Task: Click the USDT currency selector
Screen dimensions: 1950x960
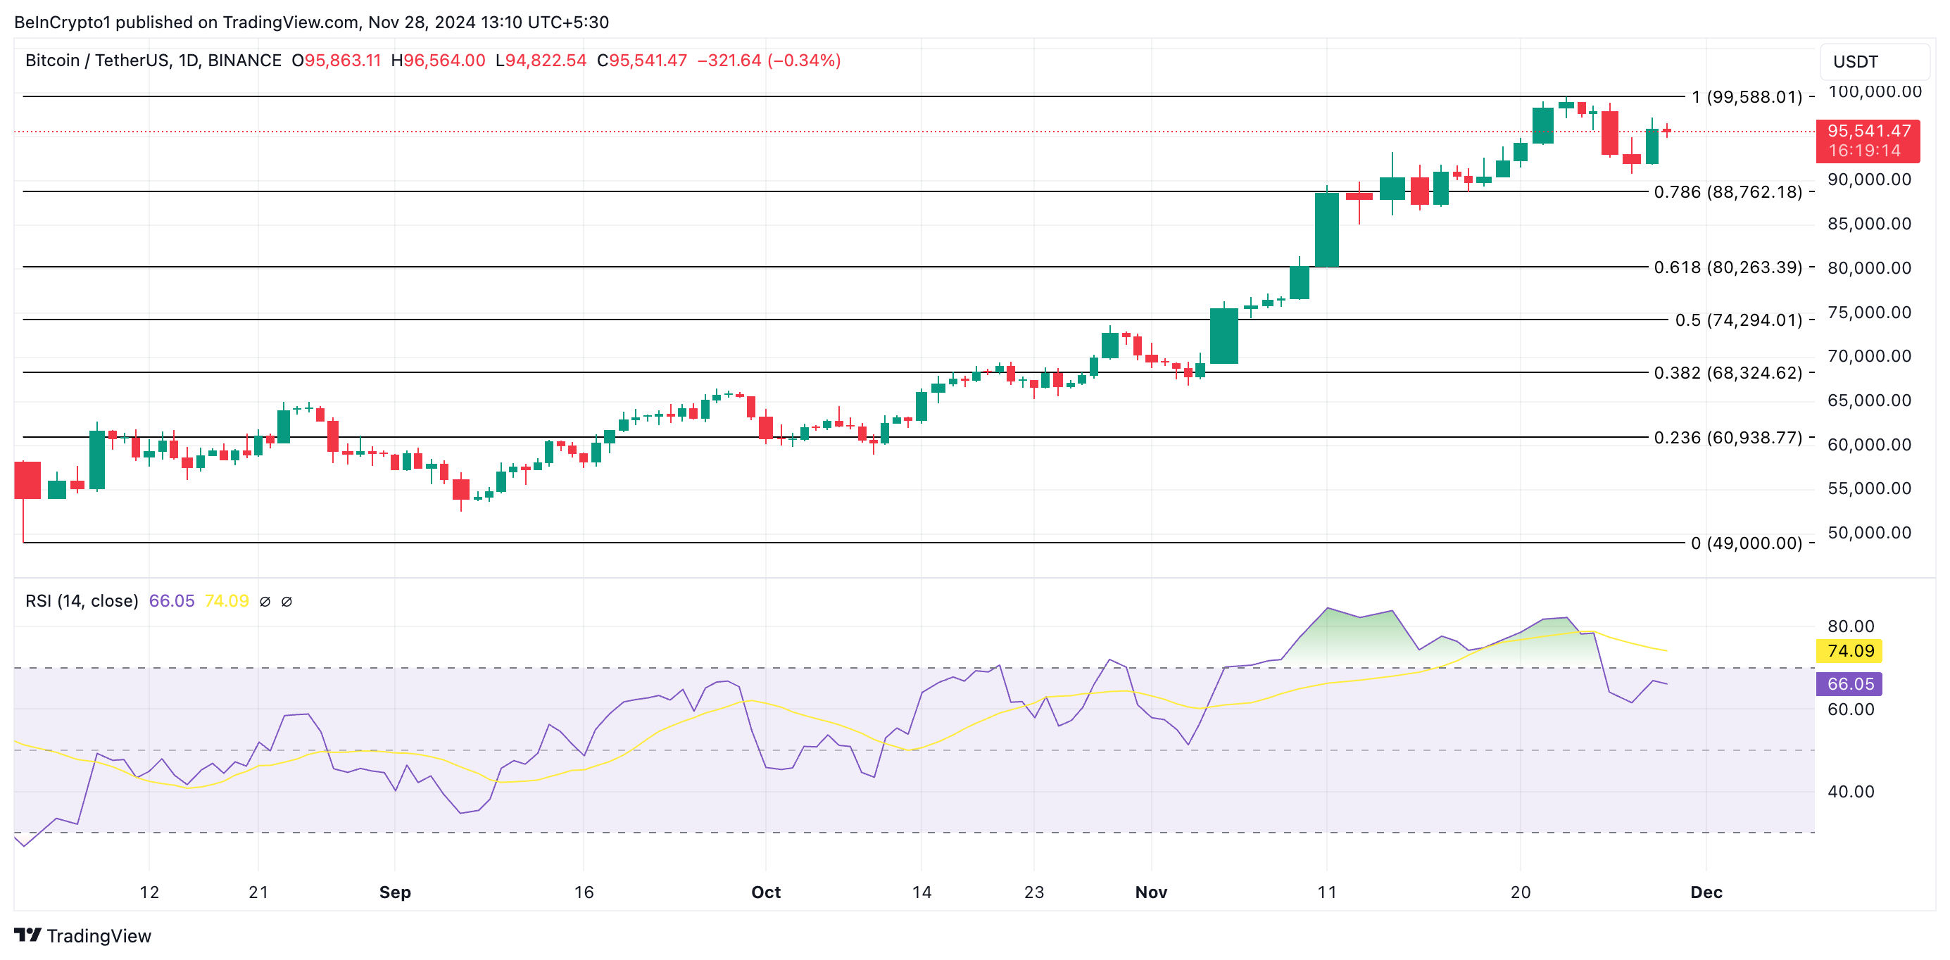Action: (x=1874, y=61)
